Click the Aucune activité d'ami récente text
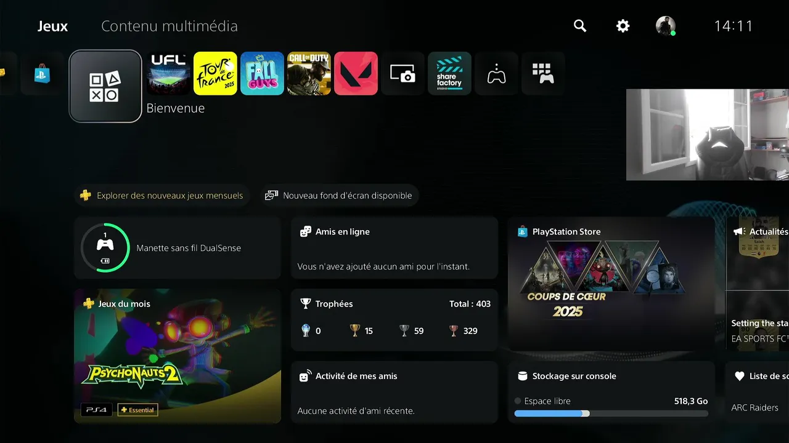Image resolution: width=789 pixels, height=443 pixels. (356, 410)
